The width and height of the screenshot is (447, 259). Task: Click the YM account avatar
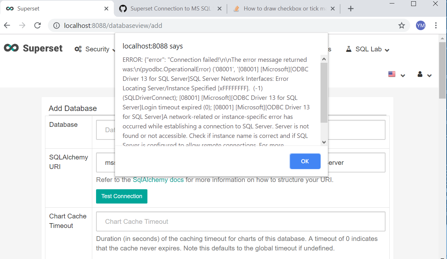(x=420, y=25)
